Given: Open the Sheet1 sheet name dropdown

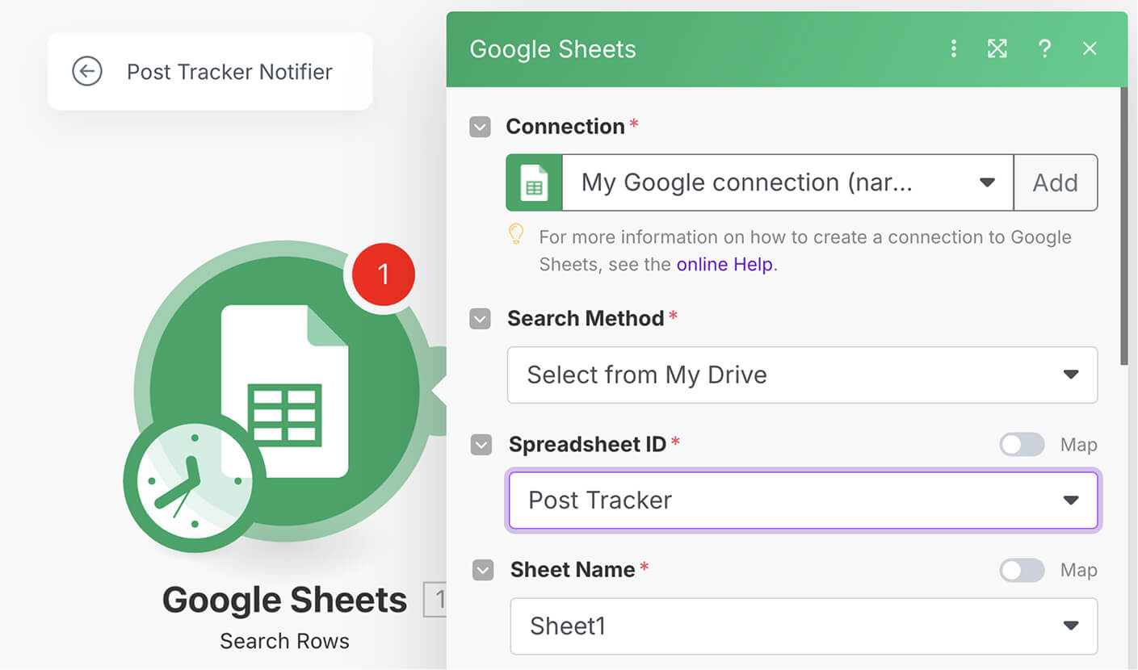Looking at the screenshot, I should (804, 626).
